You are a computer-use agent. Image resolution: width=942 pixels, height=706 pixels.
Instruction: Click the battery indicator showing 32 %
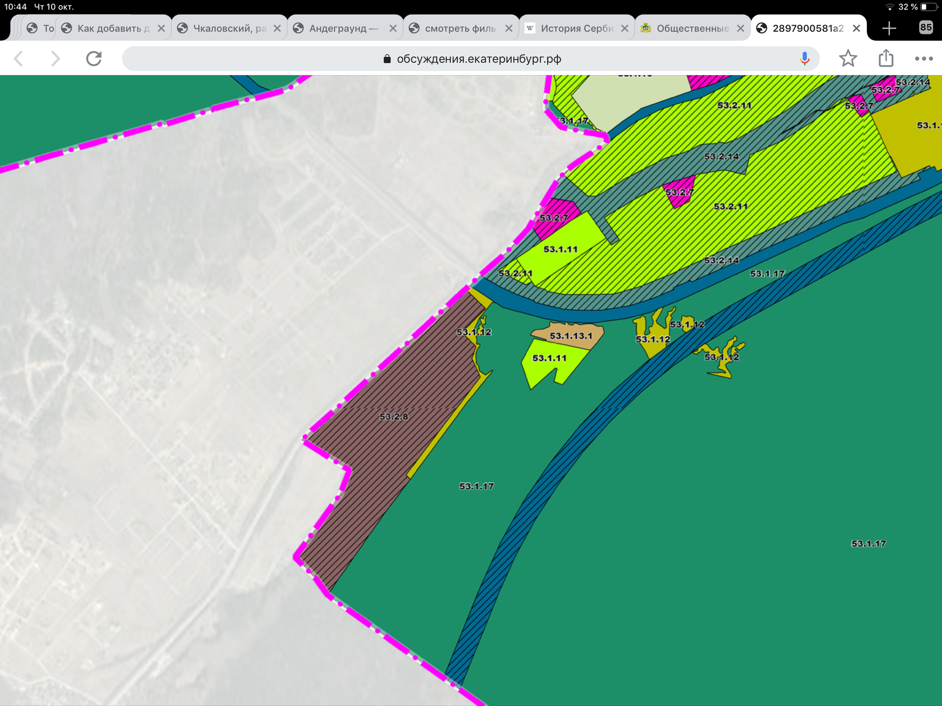[x=918, y=7]
